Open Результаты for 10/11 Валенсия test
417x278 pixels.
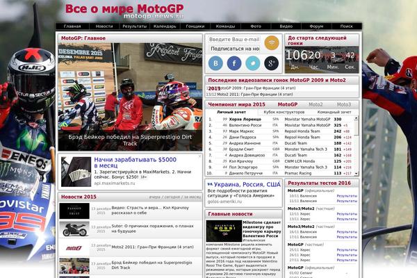(x=347, y=196)
